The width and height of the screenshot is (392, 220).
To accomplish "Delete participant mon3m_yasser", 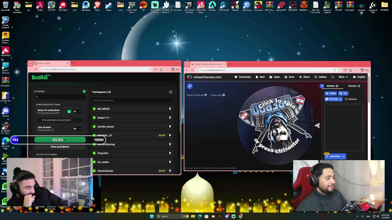I will 170,127.
